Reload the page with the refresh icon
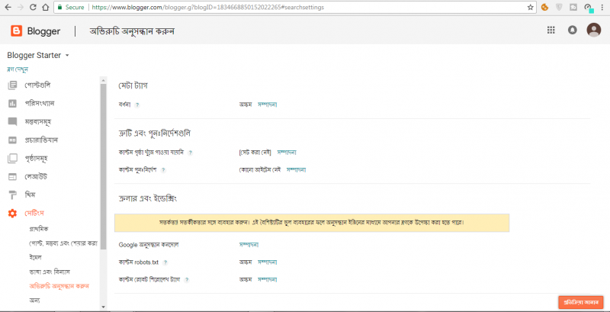This screenshot has height=312, width=610. pos(33,7)
